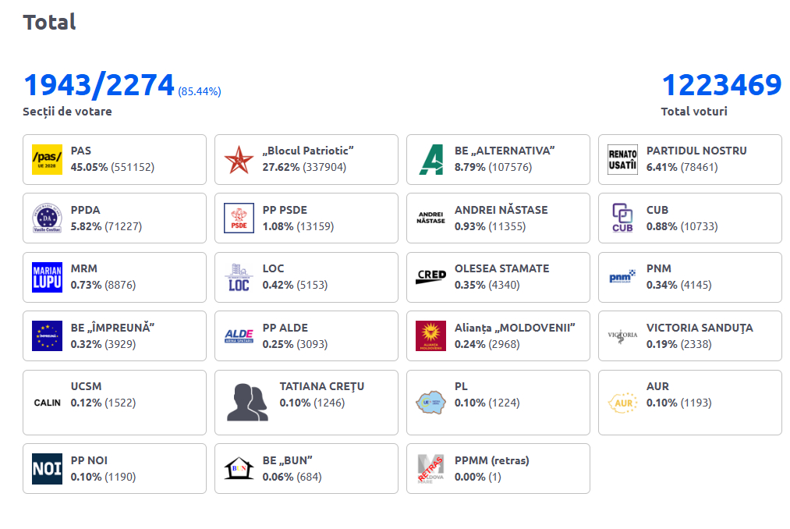Screen dimensions: 790x529
Task: Open the Andrei Năstase result card
Action: 498,218
